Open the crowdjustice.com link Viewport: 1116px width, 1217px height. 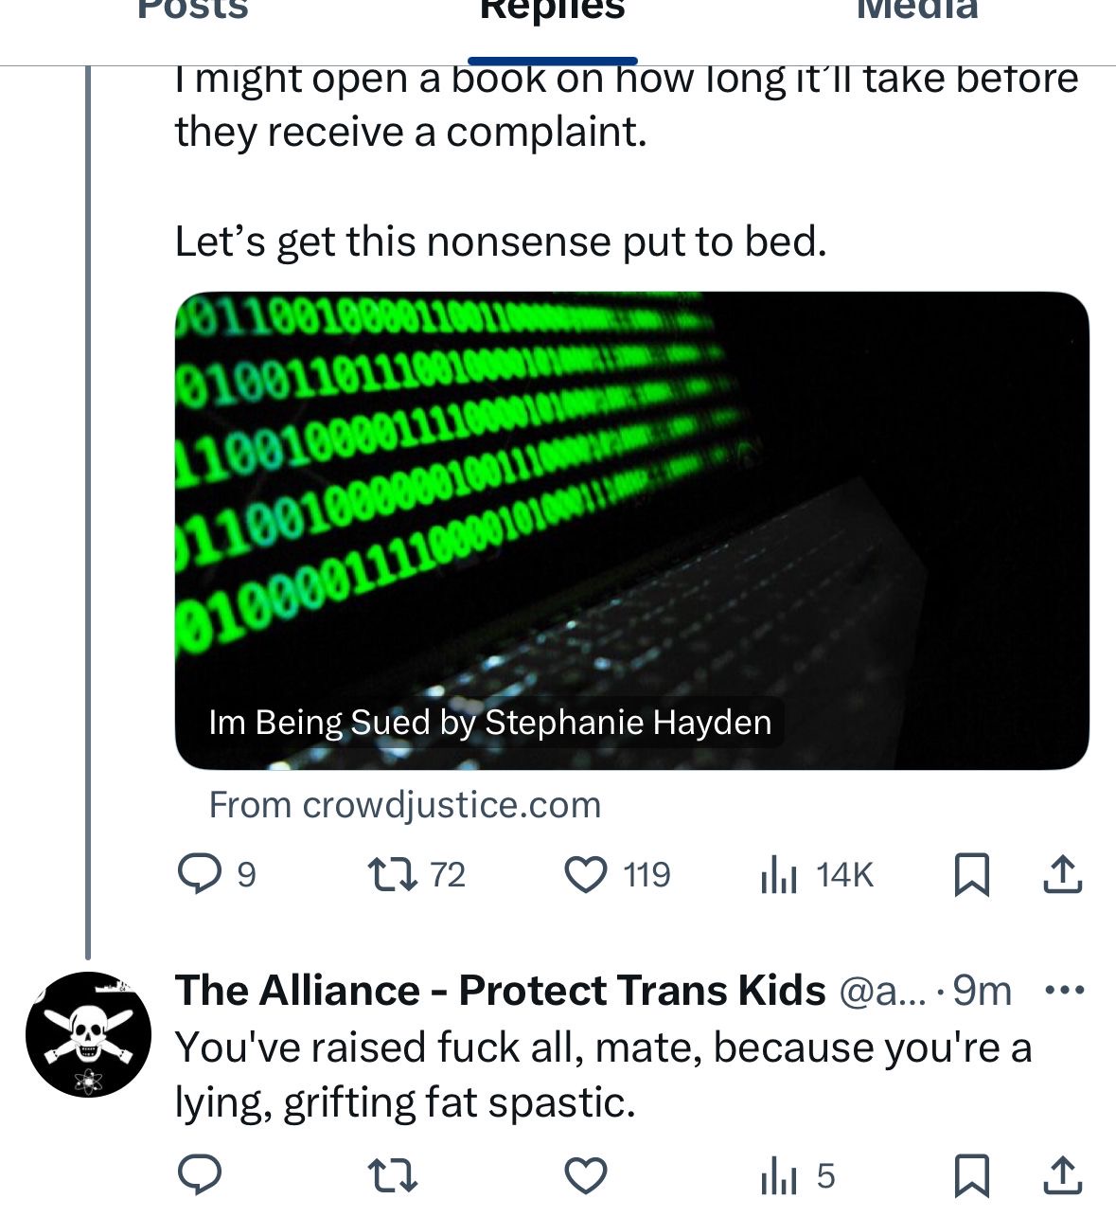pyautogui.click(x=405, y=805)
